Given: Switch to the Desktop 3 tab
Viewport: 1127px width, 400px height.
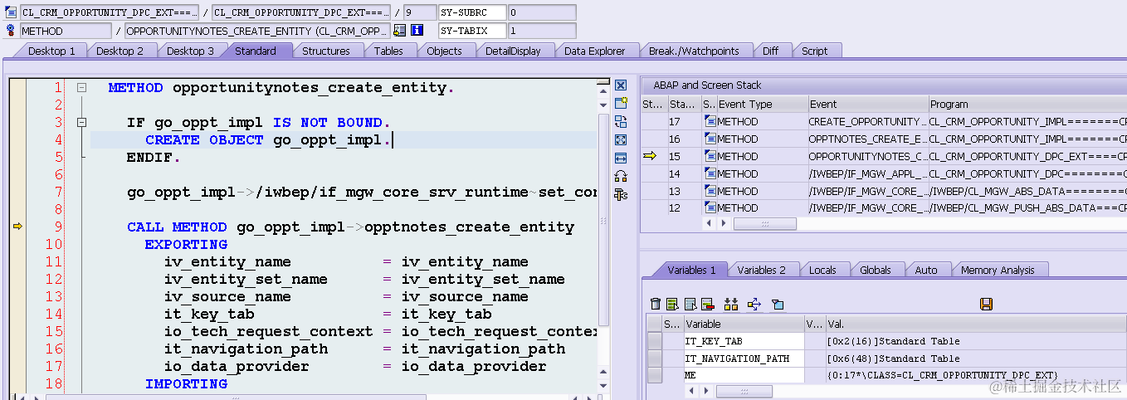Looking at the screenshot, I should [190, 51].
